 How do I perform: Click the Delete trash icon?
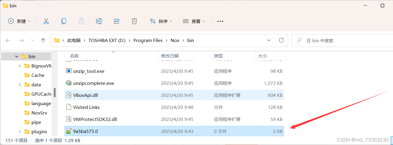pos(134,21)
